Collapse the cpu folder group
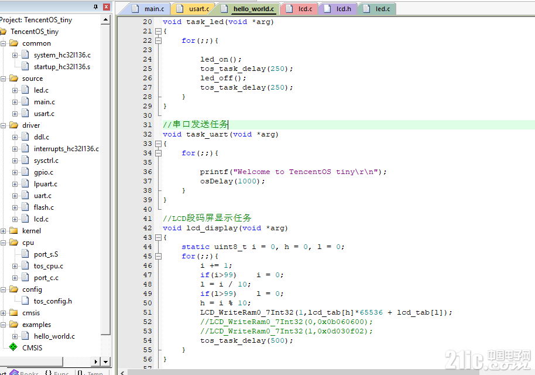 4,243
